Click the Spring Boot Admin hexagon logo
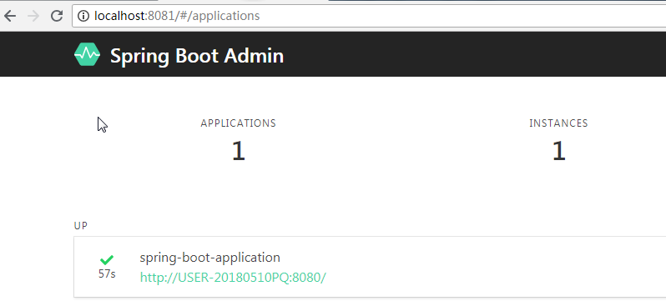The height and width of the screenshot is (306, 666). click(x=87, y=54)
